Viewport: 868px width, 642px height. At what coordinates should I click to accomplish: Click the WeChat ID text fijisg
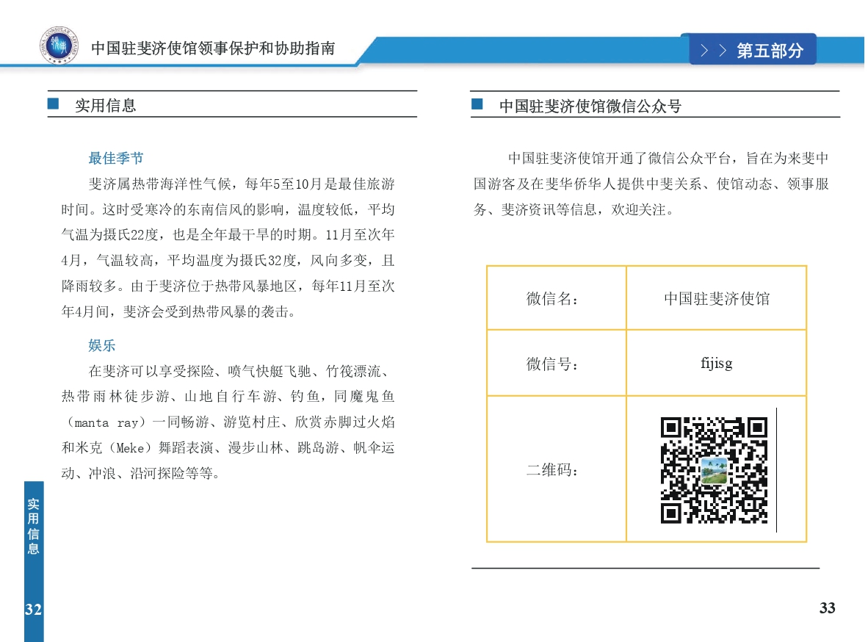716,363
